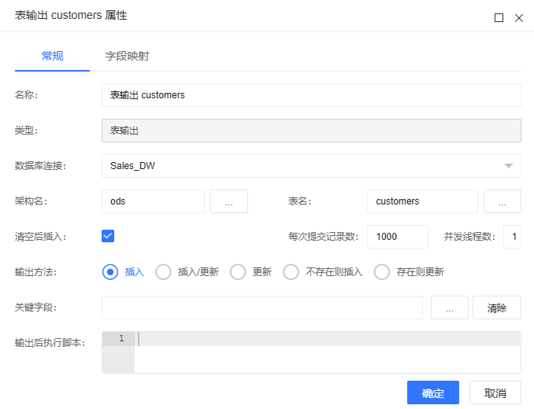
Task: Click line number 1 in script gutter
Action: tap(121, 339)
